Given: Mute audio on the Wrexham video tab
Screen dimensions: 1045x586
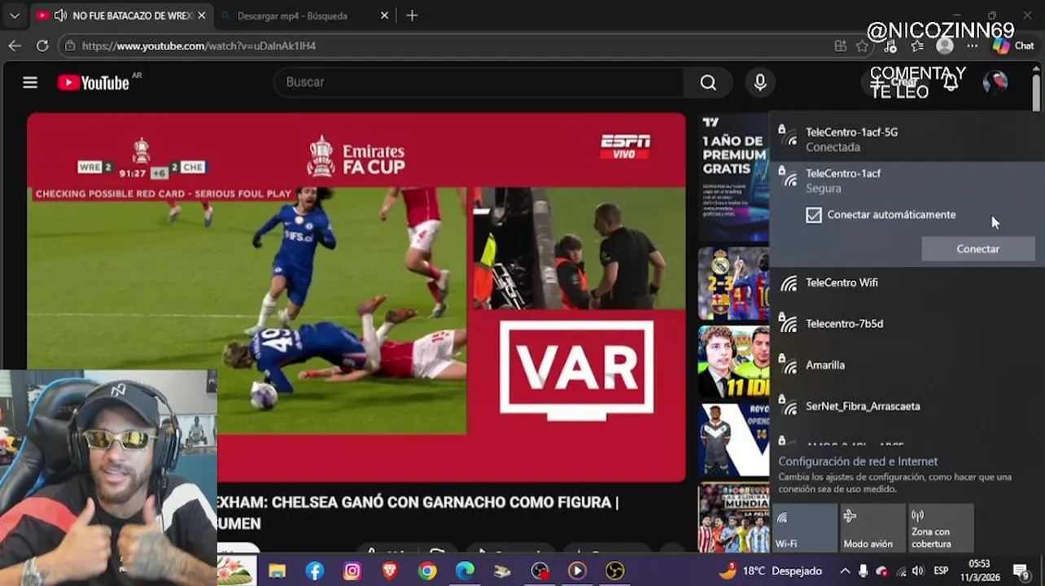Looking at the screenshot, I should [60, 15].
